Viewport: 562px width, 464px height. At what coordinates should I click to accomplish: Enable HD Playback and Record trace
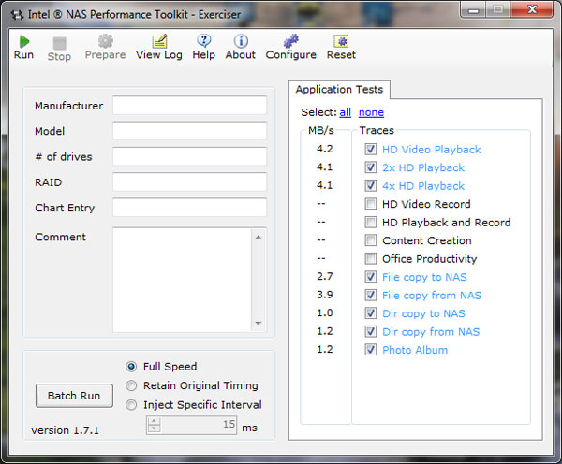[x=371, y=222]
